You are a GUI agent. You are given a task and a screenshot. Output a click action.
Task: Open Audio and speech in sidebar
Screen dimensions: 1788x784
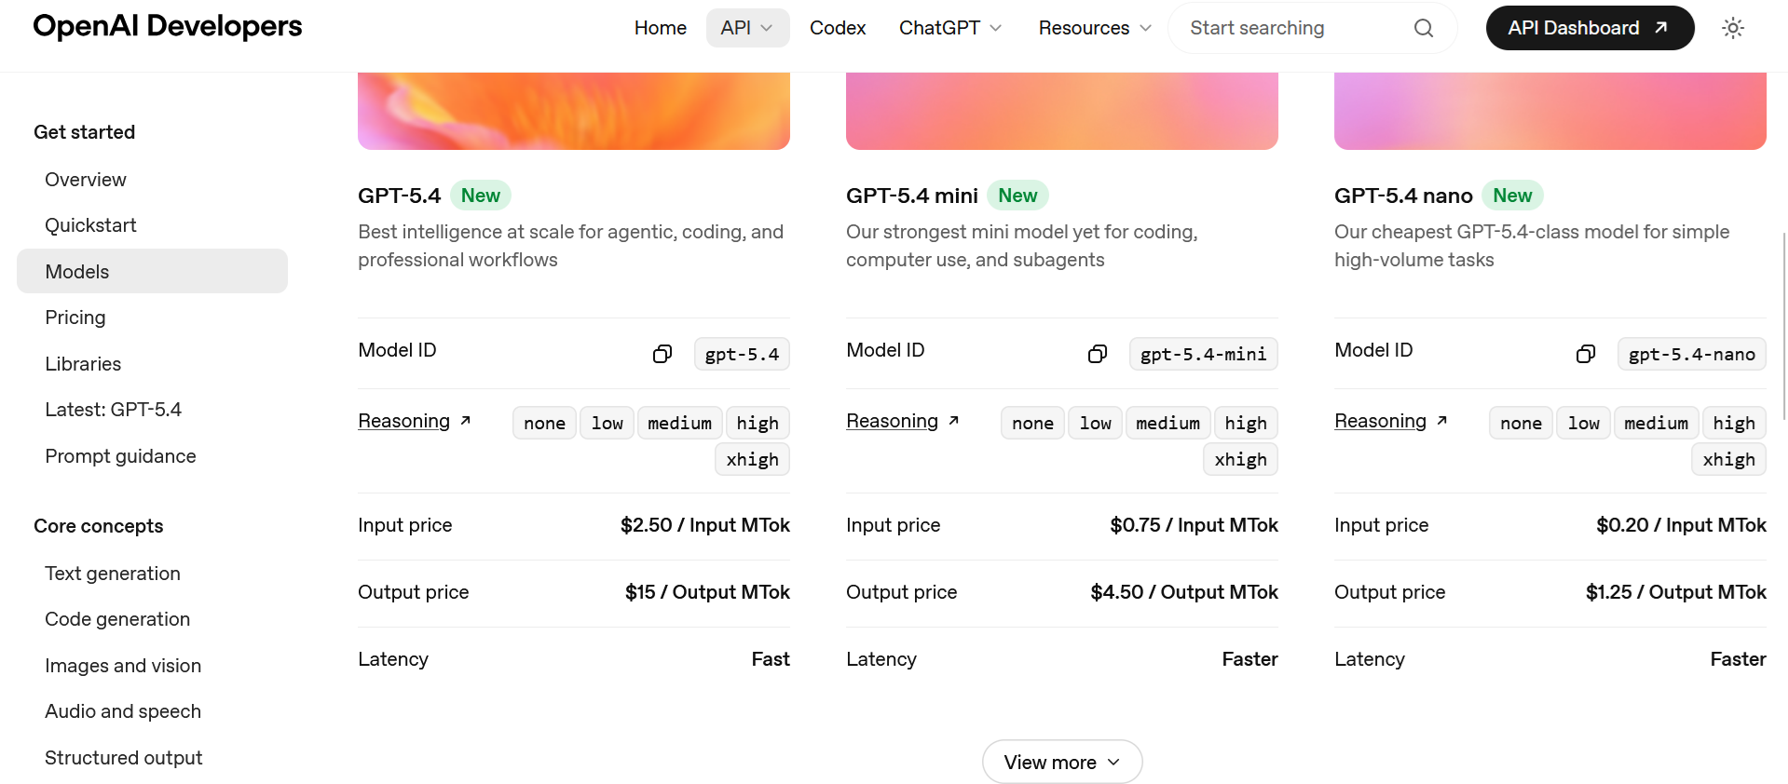123,711
